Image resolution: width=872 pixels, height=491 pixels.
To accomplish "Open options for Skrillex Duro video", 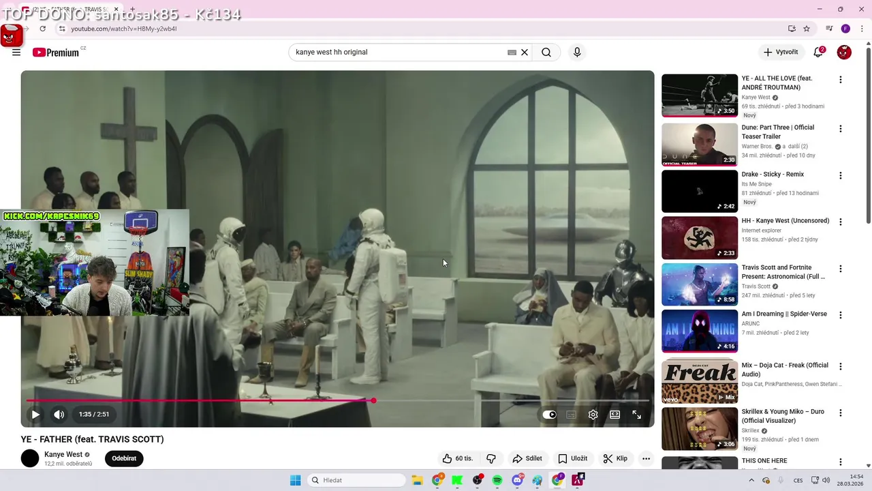I will [x=841, y=413].
